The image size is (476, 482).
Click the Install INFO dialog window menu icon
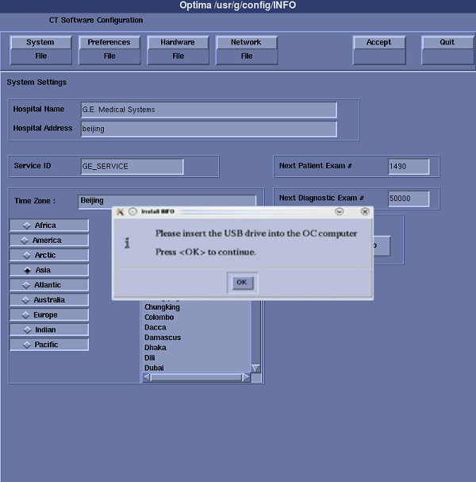point(121,212)
